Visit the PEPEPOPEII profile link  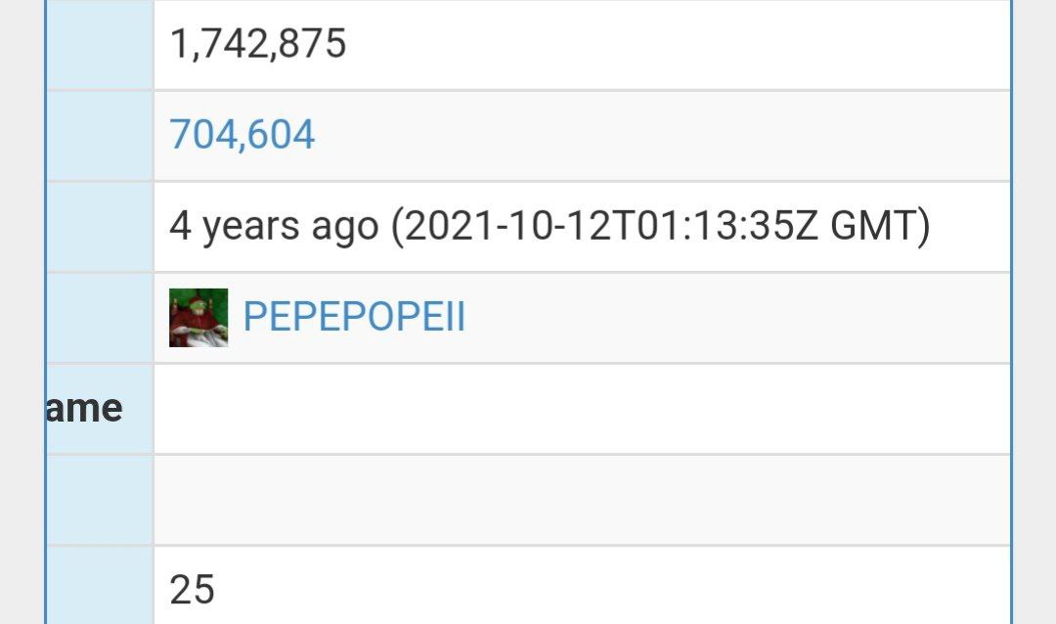pyautogui.click(x=354, y=316)
